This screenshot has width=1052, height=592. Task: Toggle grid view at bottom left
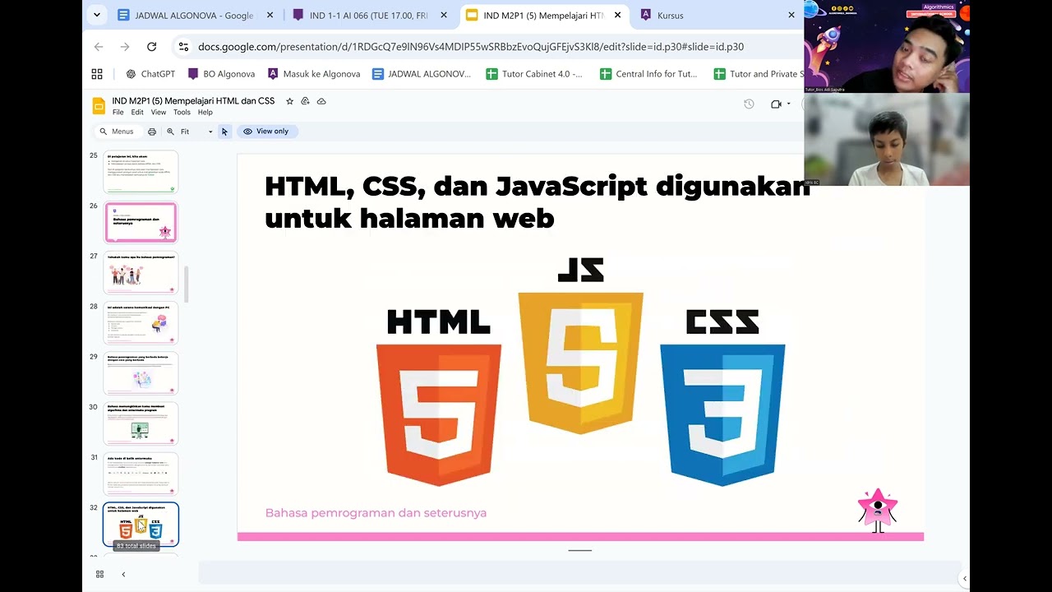[99, 574]
